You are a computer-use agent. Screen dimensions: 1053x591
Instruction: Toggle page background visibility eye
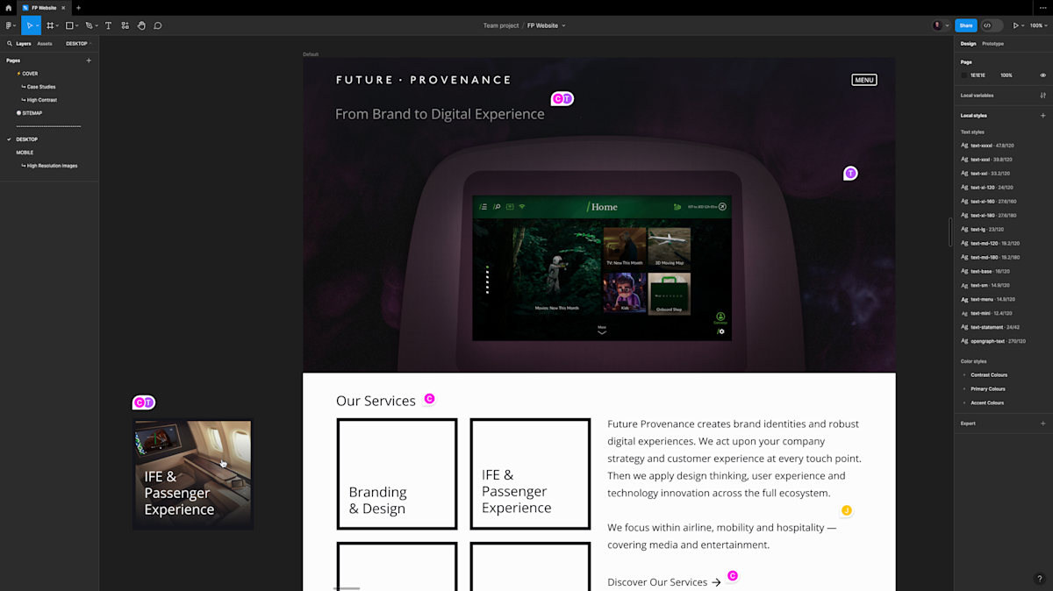point(1043,75)
